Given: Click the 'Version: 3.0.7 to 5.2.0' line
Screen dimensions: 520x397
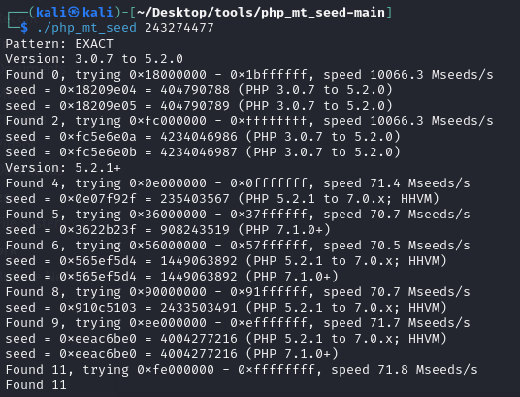Looking at the screenshot, I should 94,59.
